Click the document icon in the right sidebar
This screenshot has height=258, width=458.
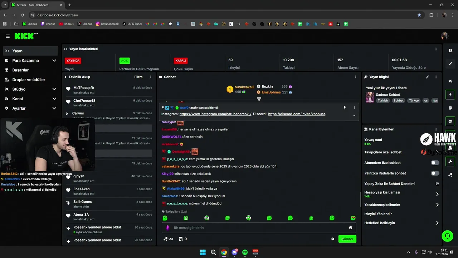point(450,108)
